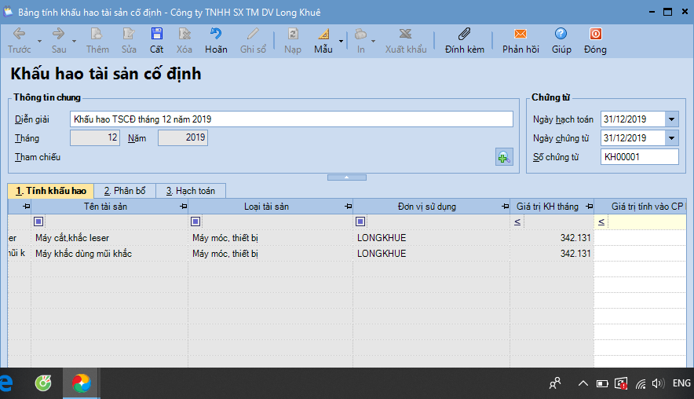
Task: Click the Xóa delete icon
Action: tap(184, 34)
